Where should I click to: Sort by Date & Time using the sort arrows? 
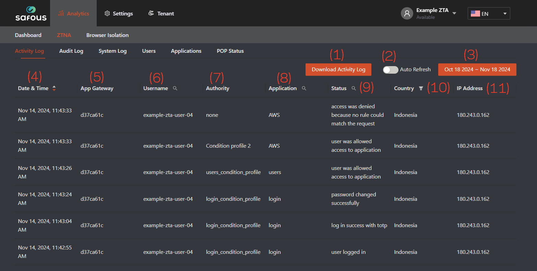click(54, 88)
